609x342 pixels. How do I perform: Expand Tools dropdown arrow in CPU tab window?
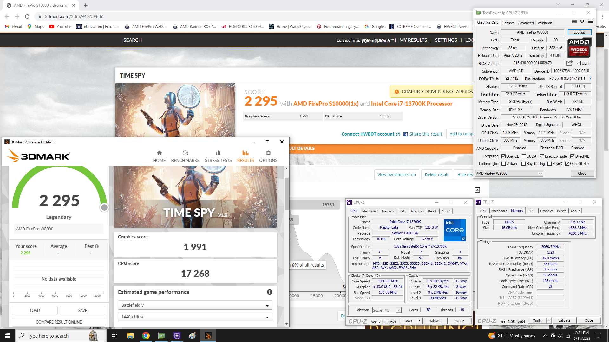point(420,321)
